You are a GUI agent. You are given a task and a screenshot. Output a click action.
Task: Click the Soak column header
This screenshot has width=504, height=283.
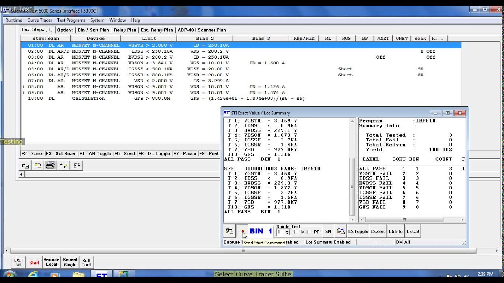point(420,38)
